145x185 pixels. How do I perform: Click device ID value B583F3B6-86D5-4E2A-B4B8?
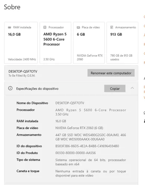tap(87, 146)
